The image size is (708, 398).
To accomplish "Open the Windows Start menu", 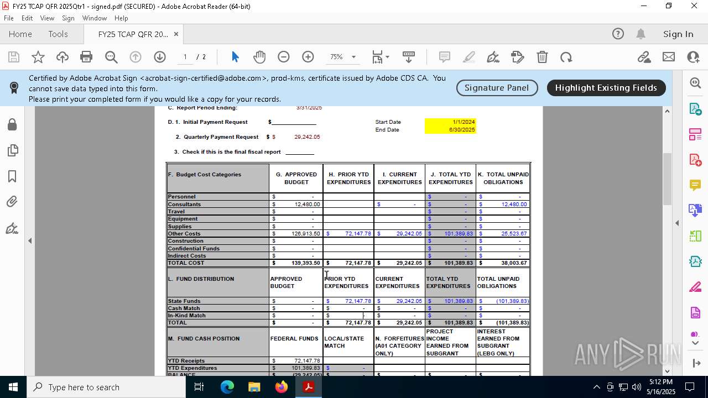I will pos(13,387).
